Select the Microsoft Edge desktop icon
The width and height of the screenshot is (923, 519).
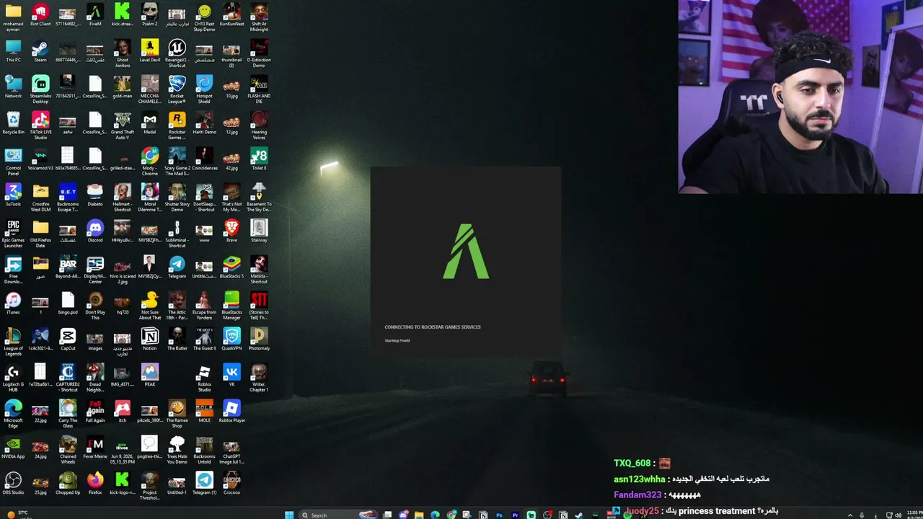[13, 414]
